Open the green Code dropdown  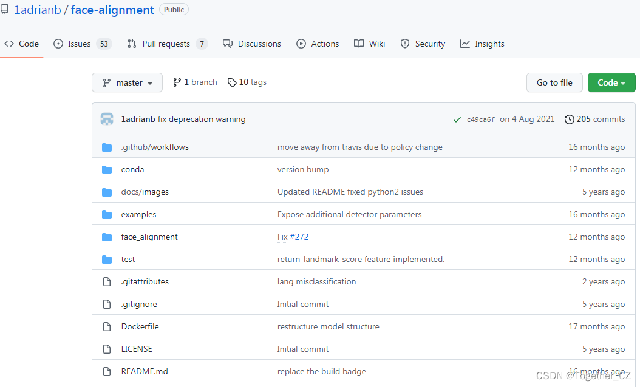611,82
